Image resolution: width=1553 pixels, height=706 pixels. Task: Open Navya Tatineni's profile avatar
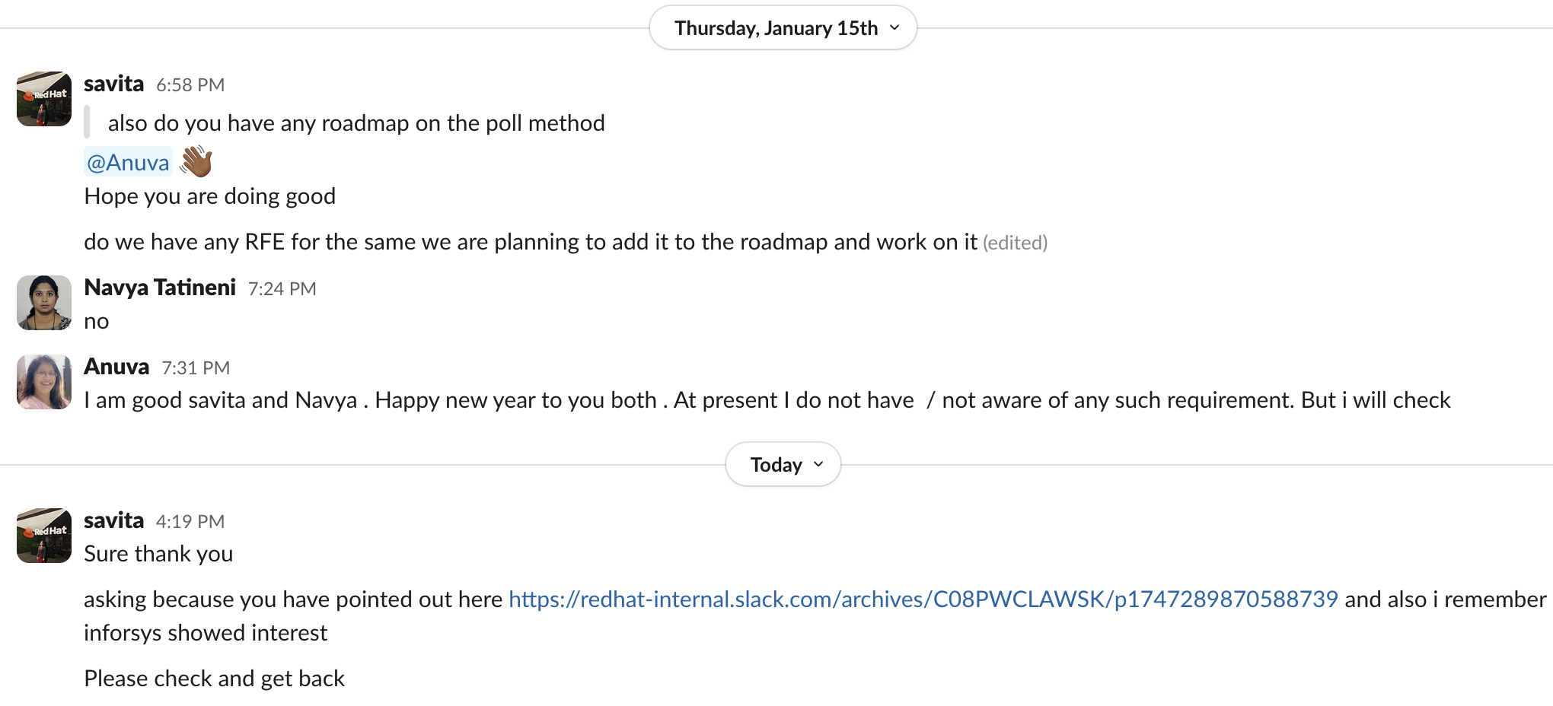44,303
